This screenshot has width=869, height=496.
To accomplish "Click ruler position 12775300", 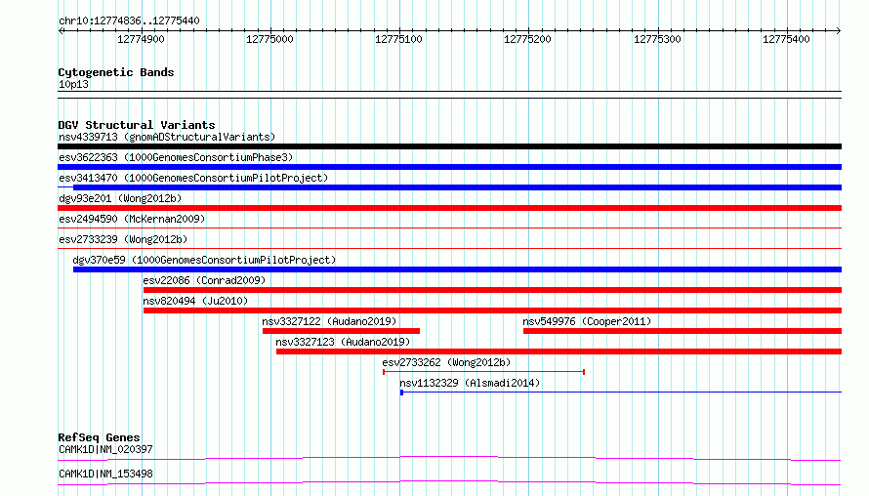I will pos(657,39).
